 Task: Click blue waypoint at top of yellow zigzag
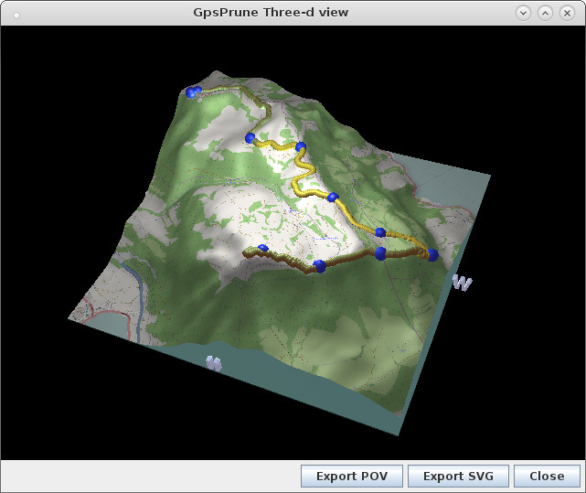(x=300, y=146)
